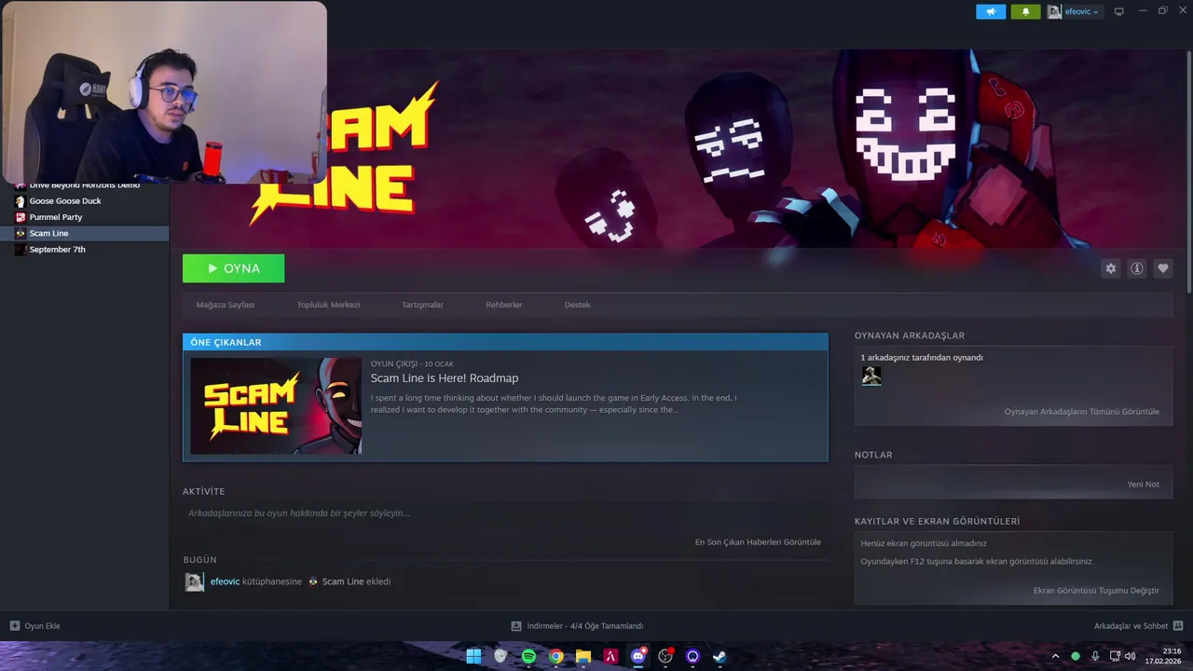Select Pummel Party in the library list
The height and width of the screenshot is (671, 1193).
point(84,217)
